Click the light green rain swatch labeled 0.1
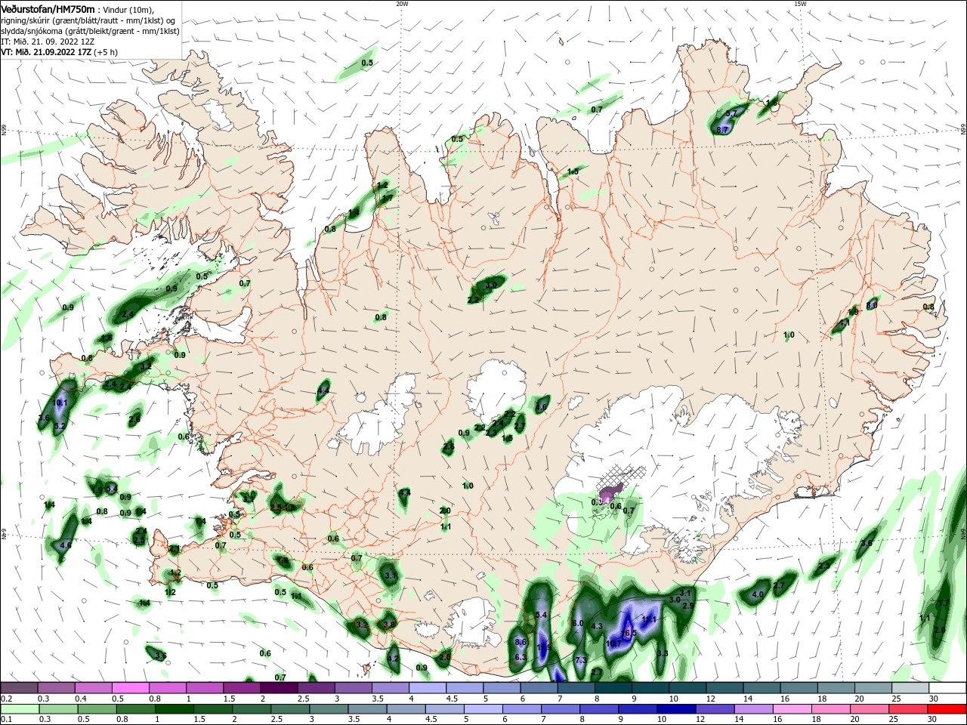The image size is (967, 725). coord(19,709)
